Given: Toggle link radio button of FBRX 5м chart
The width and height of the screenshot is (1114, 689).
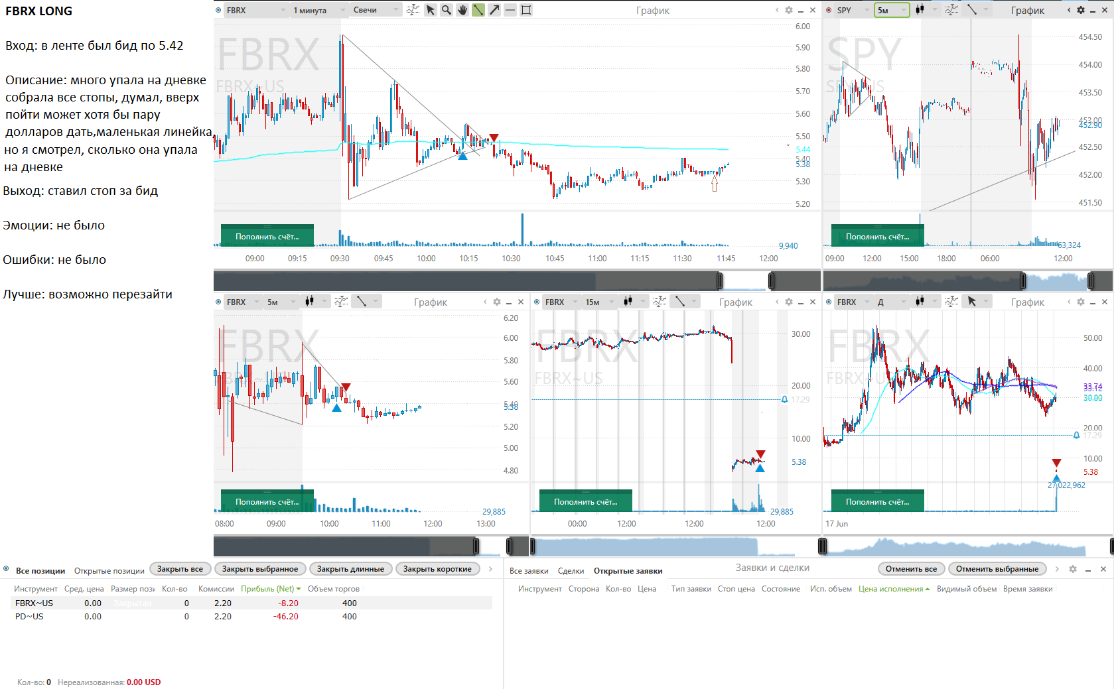Looking at the screenshot, I should click(x=219, y=302).
